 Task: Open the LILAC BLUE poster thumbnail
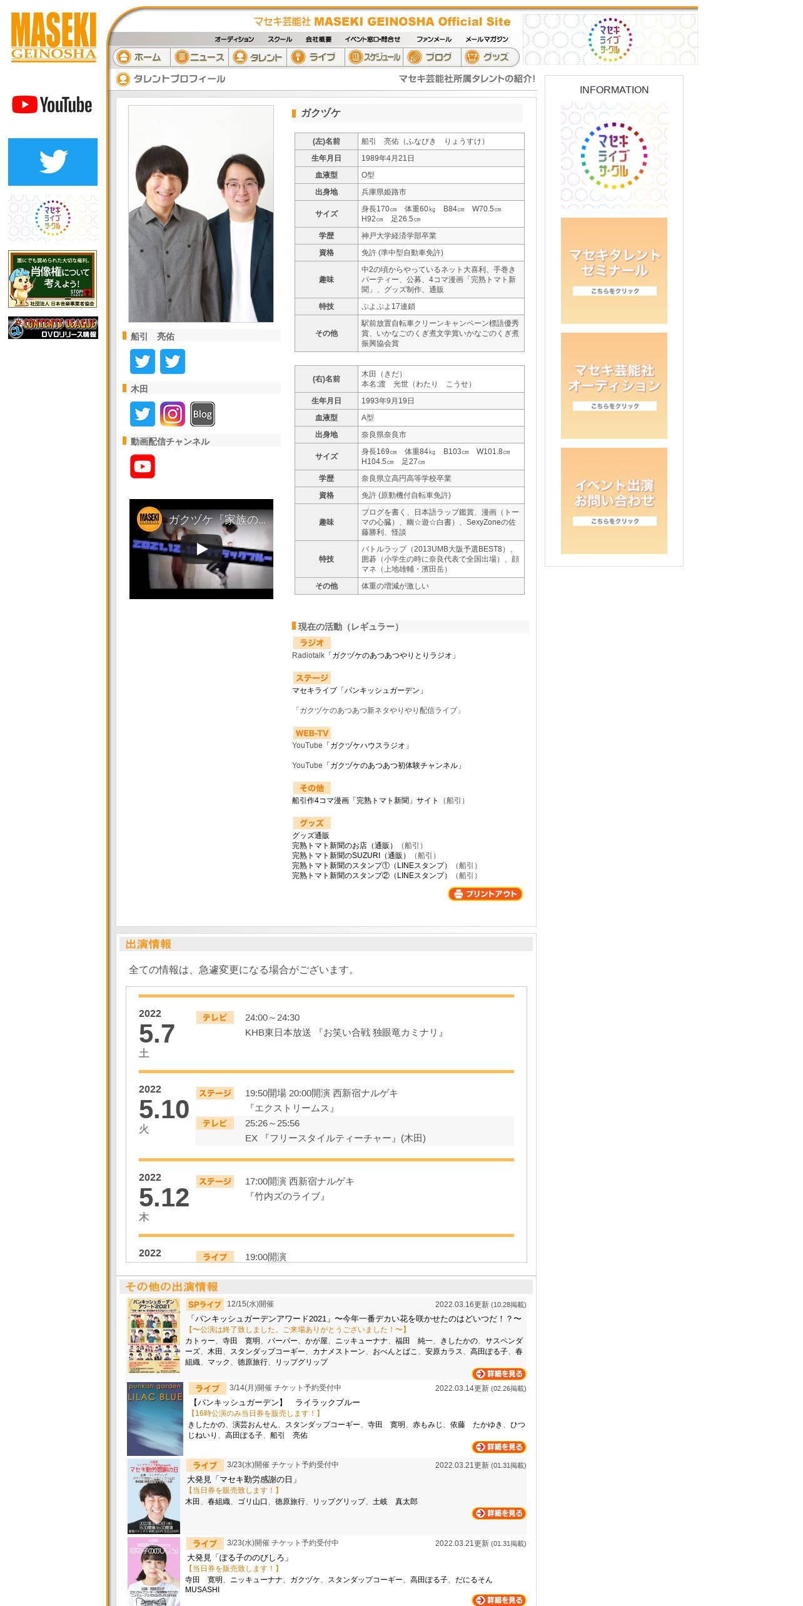(x=155, y=1418)
